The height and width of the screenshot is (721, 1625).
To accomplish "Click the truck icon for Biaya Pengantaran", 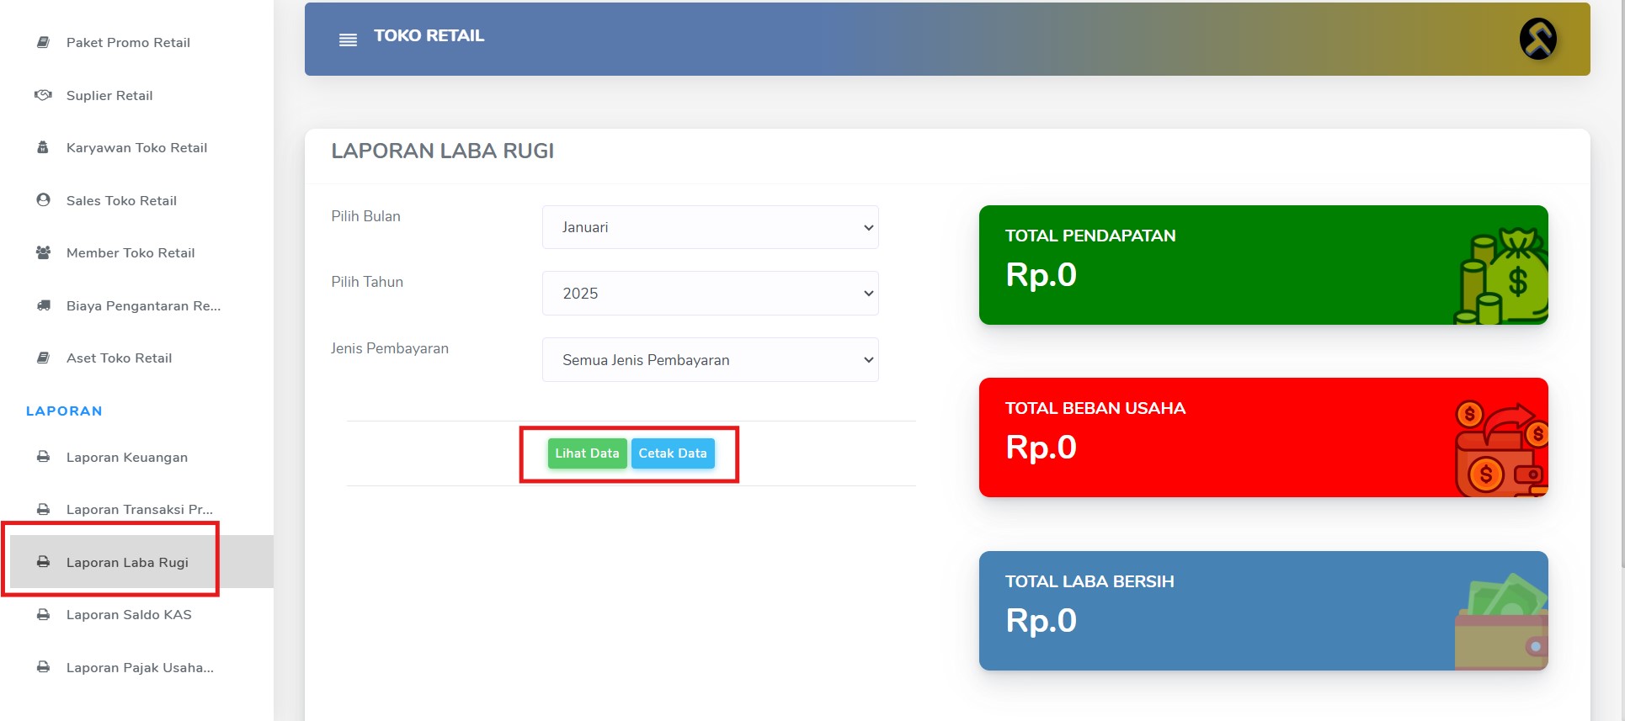I will pyautogui.click(x=43, y=305).
